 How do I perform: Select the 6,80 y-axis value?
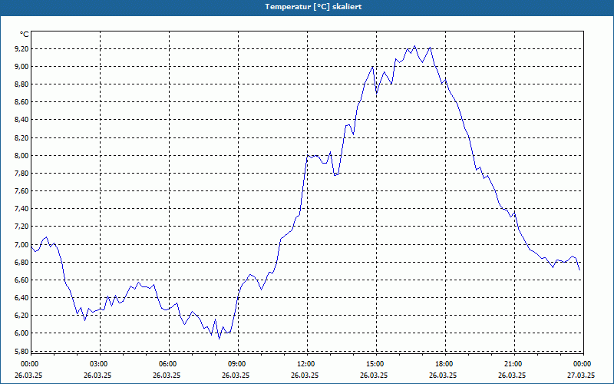tap(21, 262)
